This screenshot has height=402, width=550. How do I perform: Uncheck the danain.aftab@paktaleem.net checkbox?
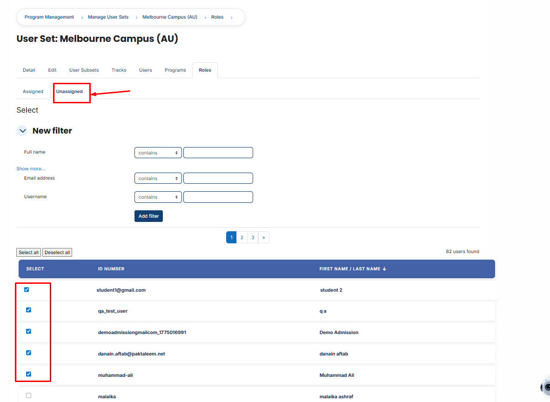coord(29,353)
